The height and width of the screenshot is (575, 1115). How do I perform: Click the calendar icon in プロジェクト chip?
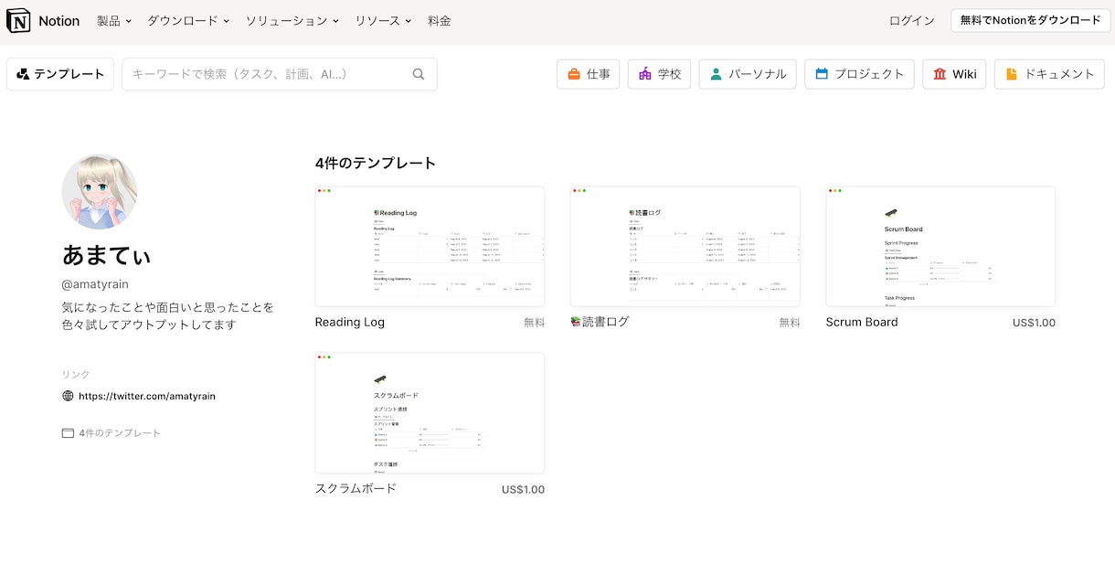[822, 74]
